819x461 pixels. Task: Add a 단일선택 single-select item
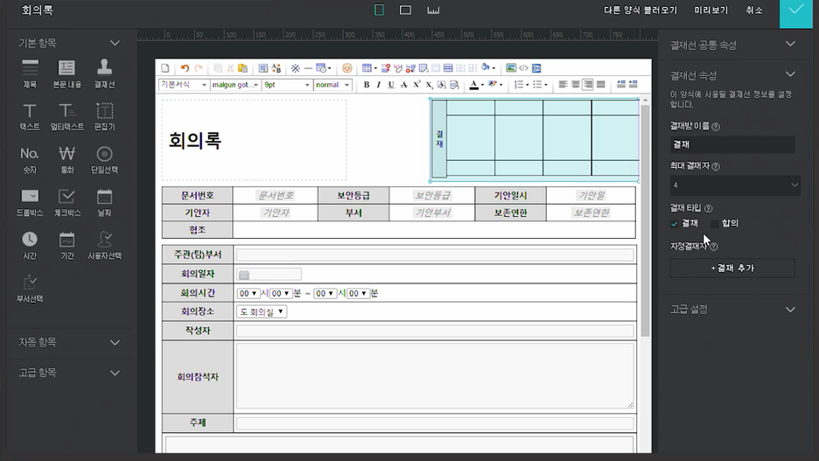pos(104,160)
